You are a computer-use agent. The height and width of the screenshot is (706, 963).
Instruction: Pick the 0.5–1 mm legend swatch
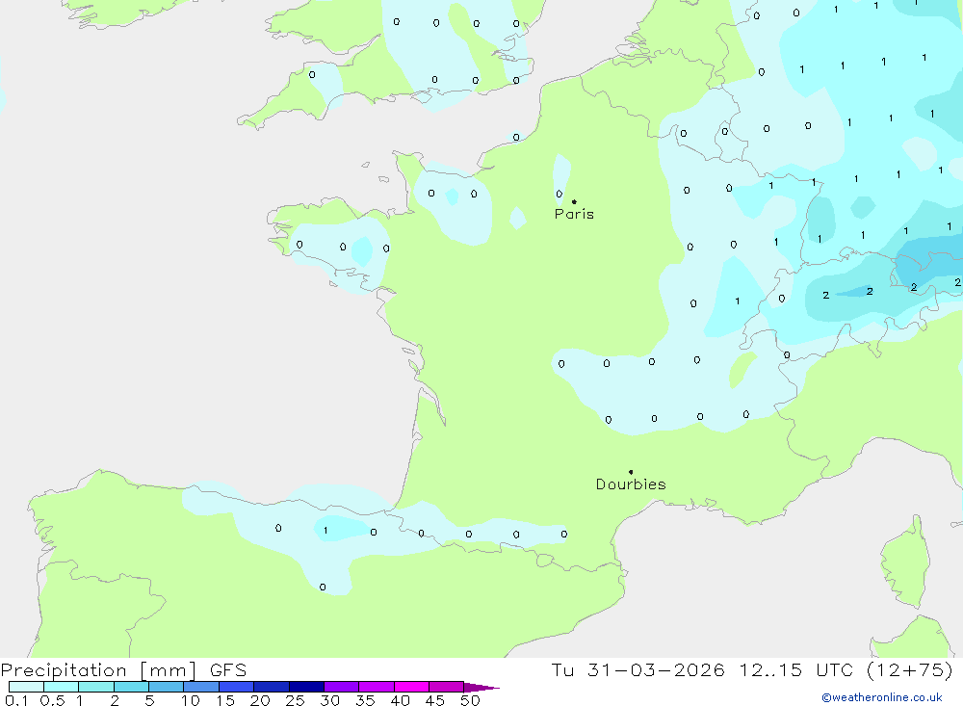tap(61, 687)
